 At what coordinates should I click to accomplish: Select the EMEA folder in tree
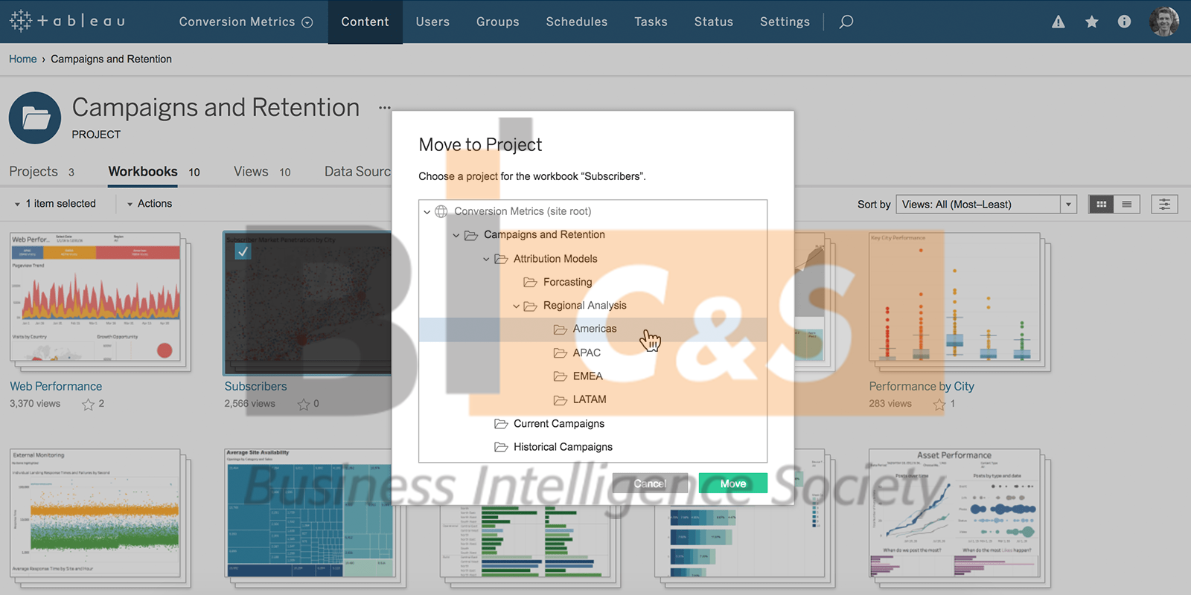click(x=587, y=376)
